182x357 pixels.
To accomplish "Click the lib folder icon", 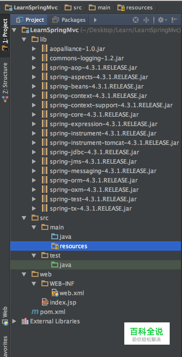I will [35, 40].
